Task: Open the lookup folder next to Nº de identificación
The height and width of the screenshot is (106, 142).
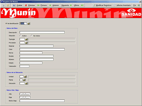Action: point(29,24)
